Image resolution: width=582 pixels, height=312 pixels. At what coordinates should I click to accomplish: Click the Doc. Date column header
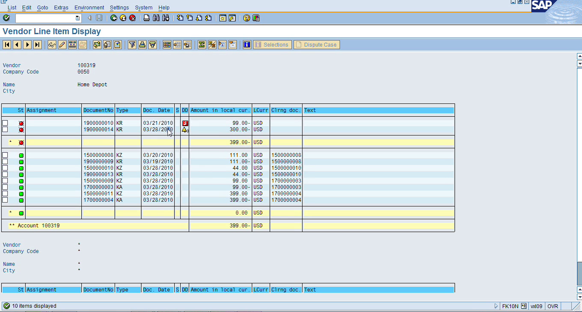click(x=158, y=110)
